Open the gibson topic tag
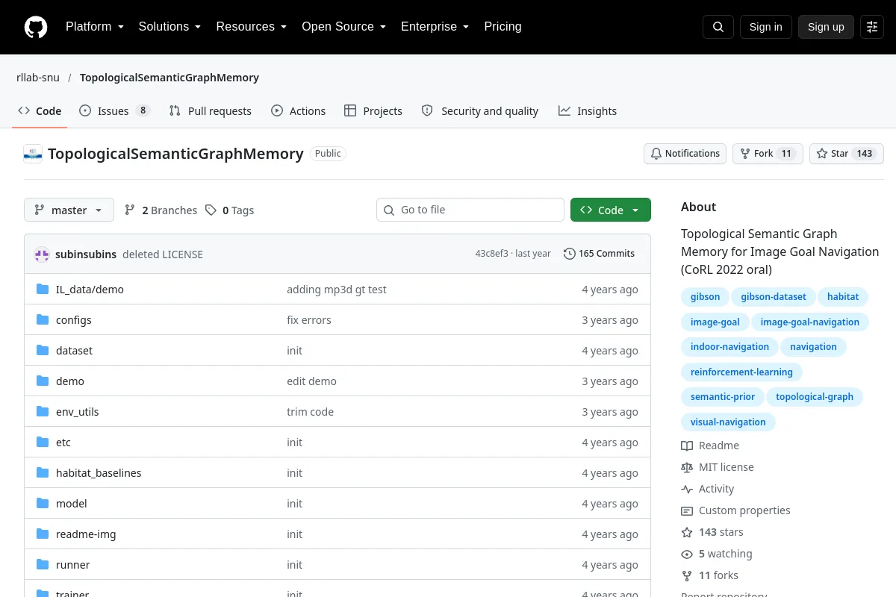896x597 pixels. click(705, 297)
